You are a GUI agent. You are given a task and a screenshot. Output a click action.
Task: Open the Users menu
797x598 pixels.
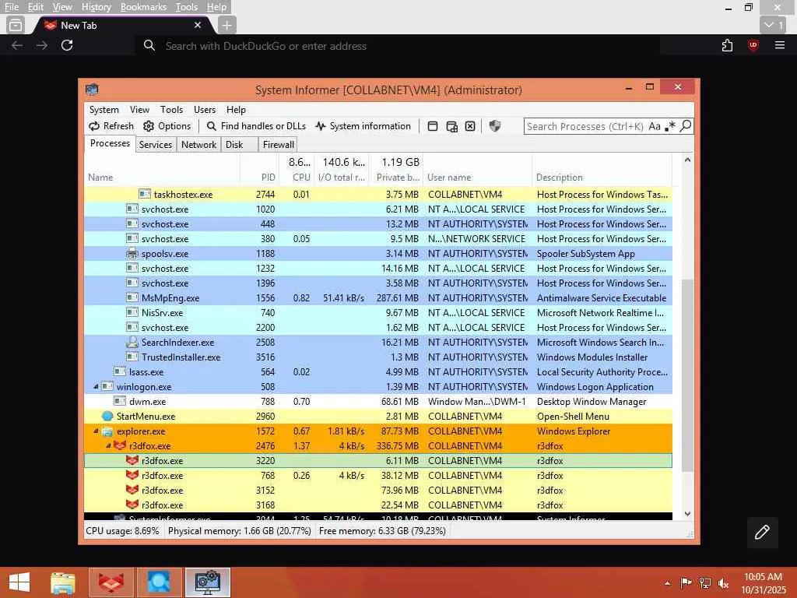tap(205, 110)
